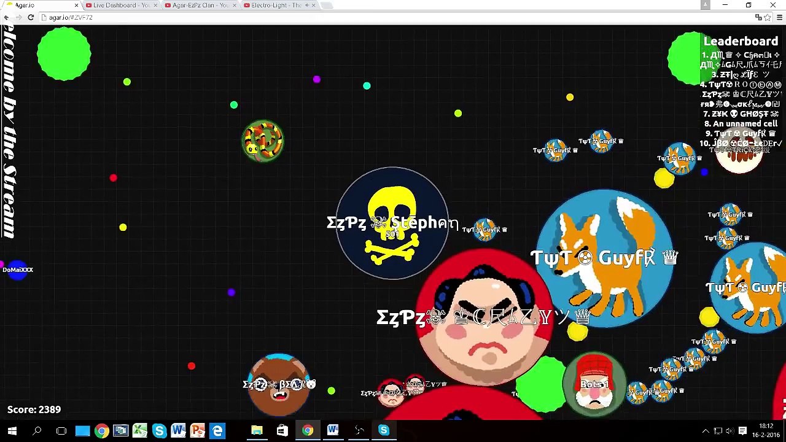
Task: Launch Excel from the taskbar
Action: tap(140, 431)
